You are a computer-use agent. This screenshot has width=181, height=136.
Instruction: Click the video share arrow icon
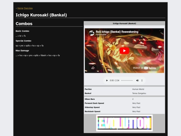point(93,68)
